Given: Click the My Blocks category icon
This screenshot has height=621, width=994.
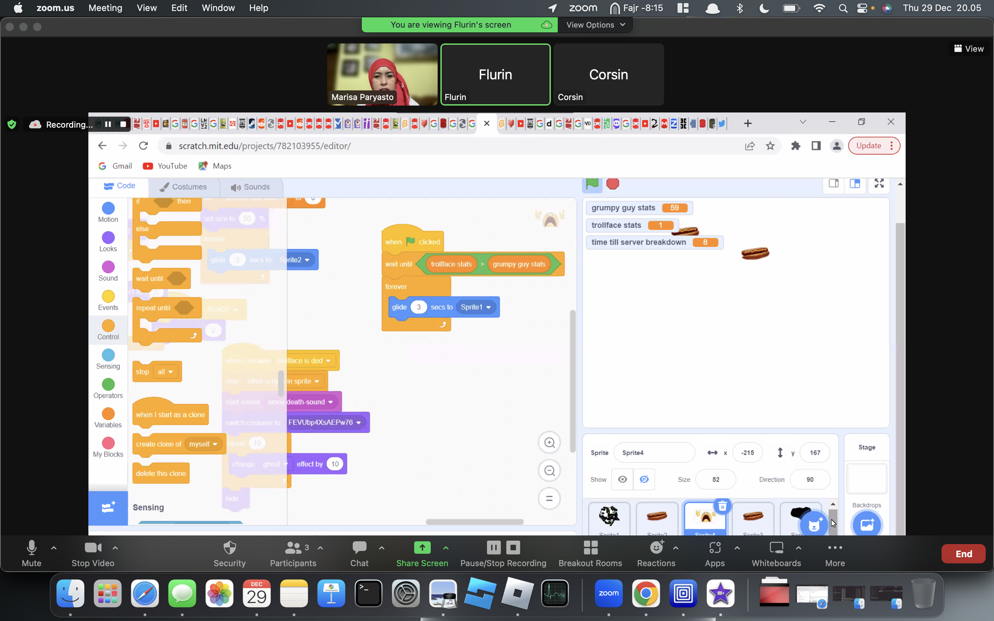Looking at the screenshot, I should [x=108, y=444].
